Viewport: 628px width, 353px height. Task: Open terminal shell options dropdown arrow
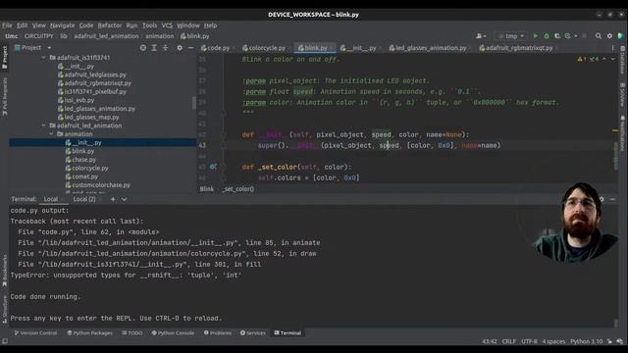pyautogui.click(x=125, y=199)
